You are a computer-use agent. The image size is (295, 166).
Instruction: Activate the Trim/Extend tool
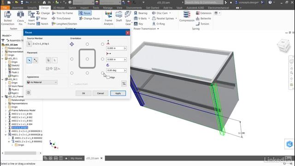[61, 18]
